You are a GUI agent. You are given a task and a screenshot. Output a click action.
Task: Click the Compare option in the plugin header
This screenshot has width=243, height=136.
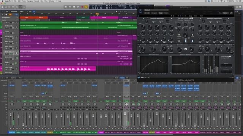point(154,13)
